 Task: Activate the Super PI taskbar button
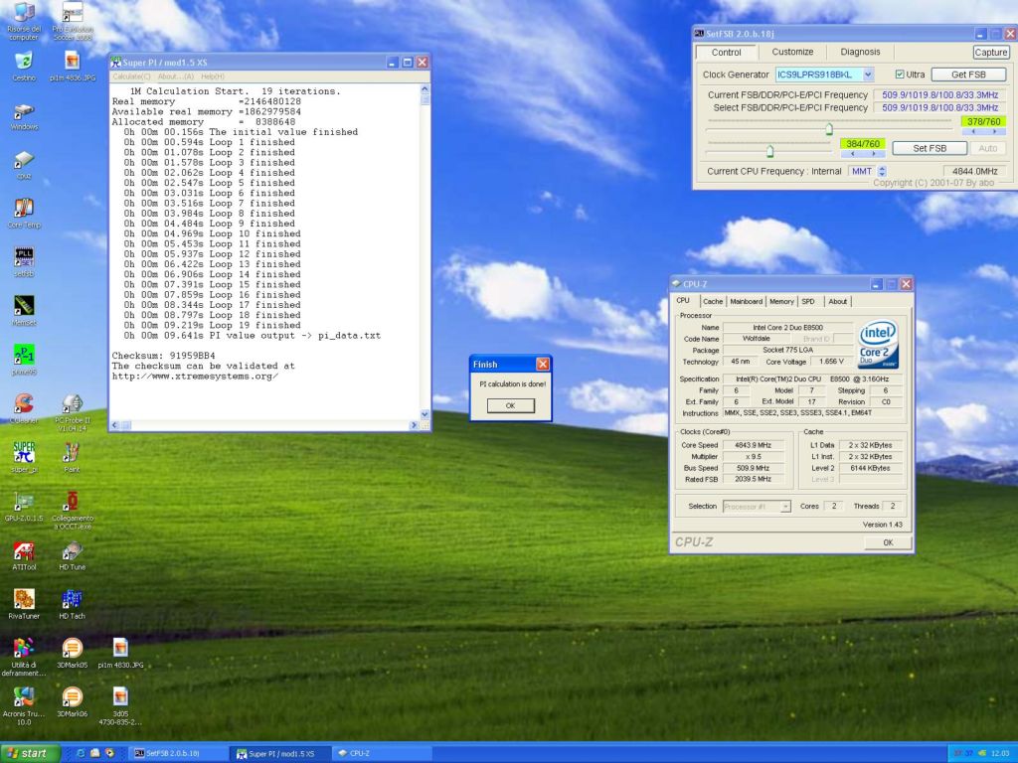280,753
